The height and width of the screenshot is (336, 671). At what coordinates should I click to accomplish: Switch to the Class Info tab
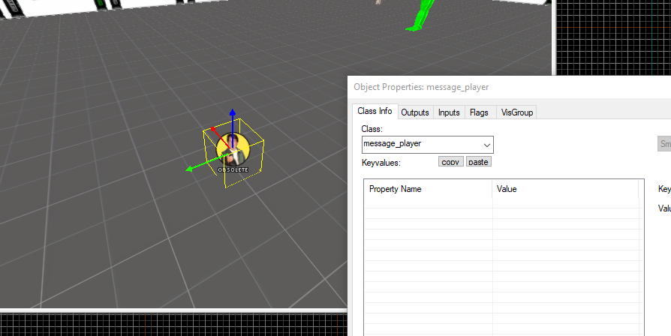pos(375,112)
